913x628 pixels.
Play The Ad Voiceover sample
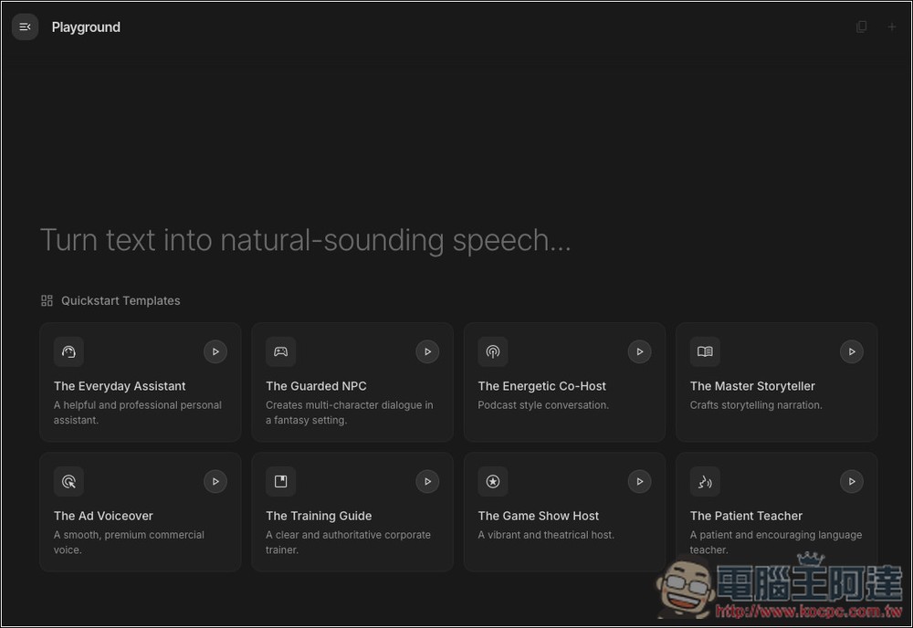point(215,481)
